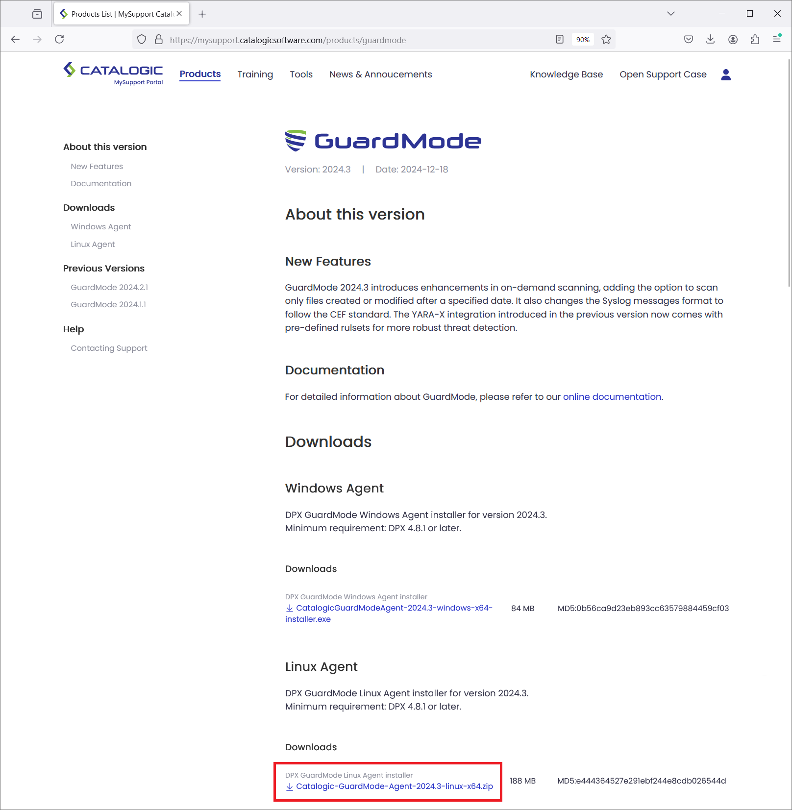Image resolution: width=792 pixels, height=810 pixels.
Task: Click the 90% zoom level indicator
Action: coord(583,40)
